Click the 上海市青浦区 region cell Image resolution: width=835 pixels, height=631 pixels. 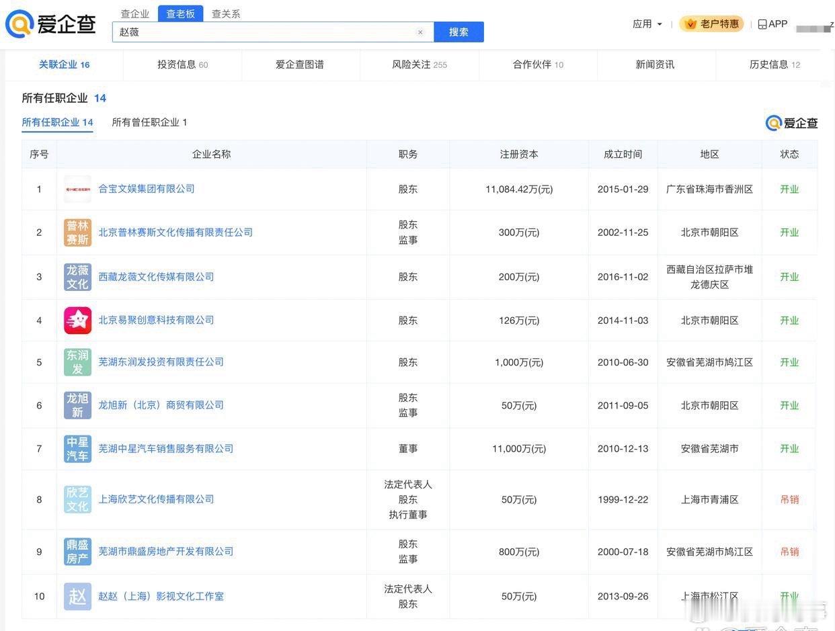click(x=709, y=500)
